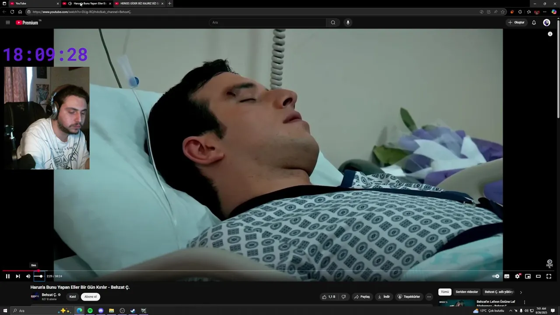The height and width of the screenshot is (315, 560).
Task: Go to browser home page
Action: (20, 12)
